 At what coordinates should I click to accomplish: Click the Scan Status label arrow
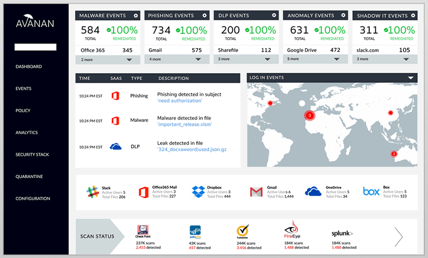coord(100,236)
